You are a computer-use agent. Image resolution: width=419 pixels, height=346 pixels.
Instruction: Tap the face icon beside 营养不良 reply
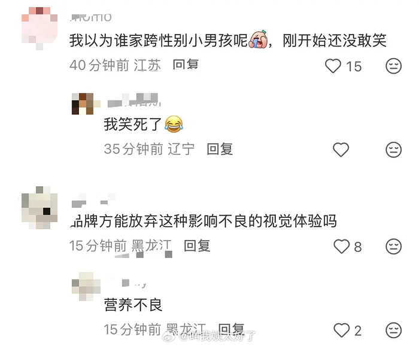click(394, 330)
